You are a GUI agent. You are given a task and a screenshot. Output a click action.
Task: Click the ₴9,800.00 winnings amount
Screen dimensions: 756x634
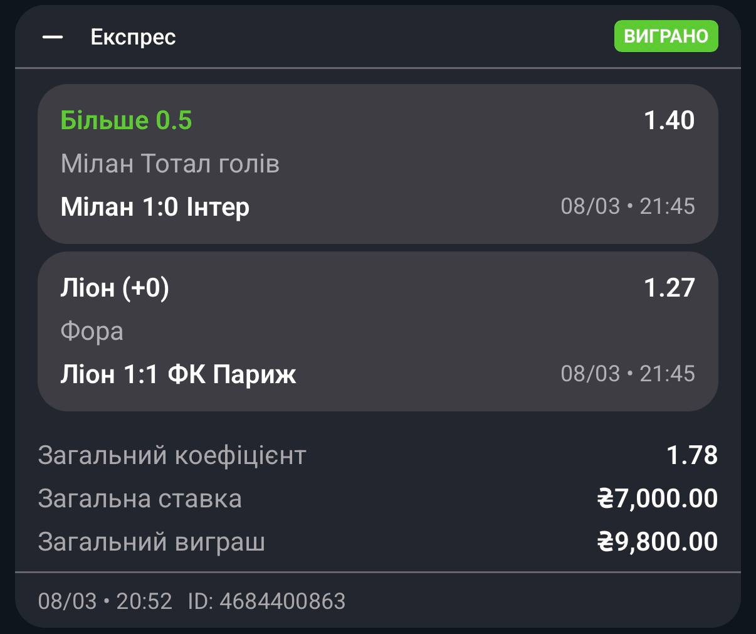click(x=657, y=541)
